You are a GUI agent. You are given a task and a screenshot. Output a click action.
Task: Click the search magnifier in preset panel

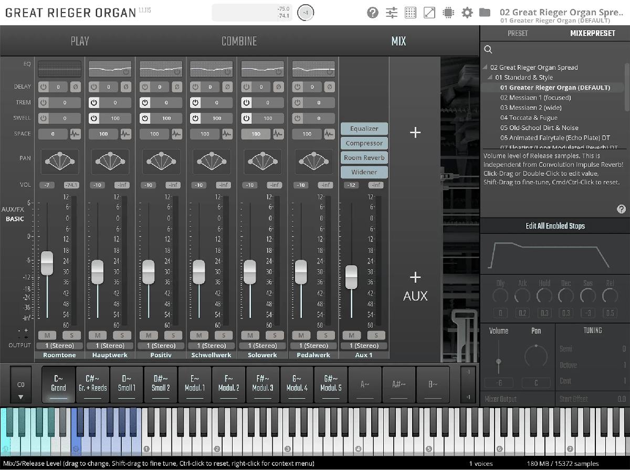(488, 49)
